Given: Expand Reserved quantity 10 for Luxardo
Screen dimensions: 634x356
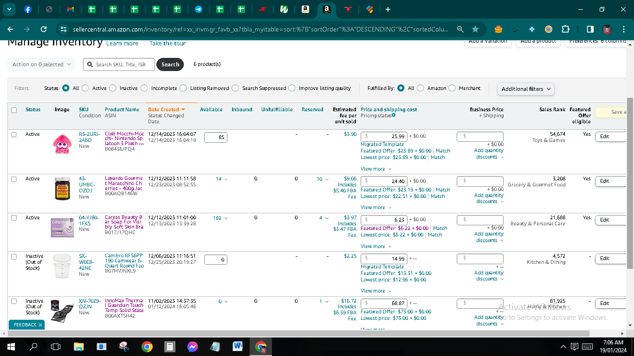Looking at the screenshot, I should pyautogui.click(x=322, y=179).
